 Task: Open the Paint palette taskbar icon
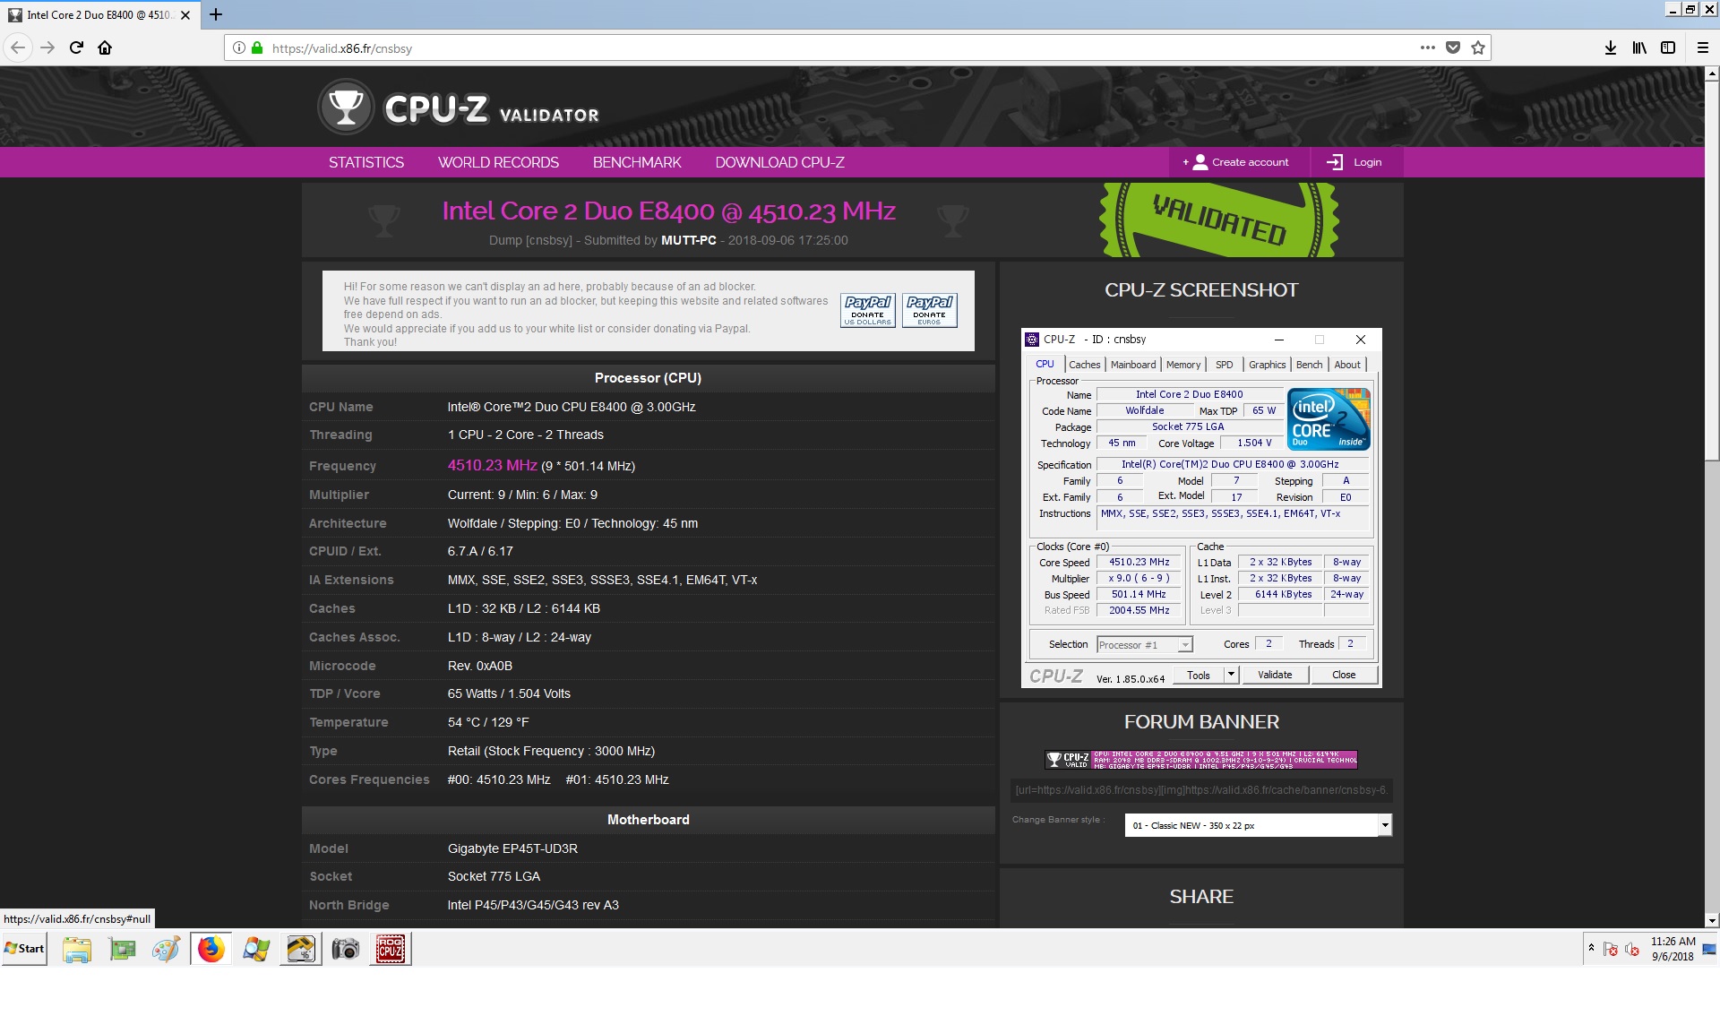tap(166, 948)
